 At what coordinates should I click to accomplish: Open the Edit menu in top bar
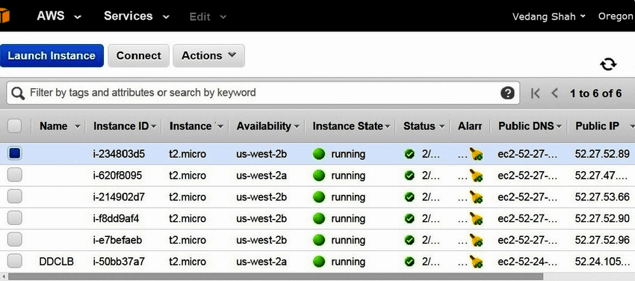coord(208,16)
